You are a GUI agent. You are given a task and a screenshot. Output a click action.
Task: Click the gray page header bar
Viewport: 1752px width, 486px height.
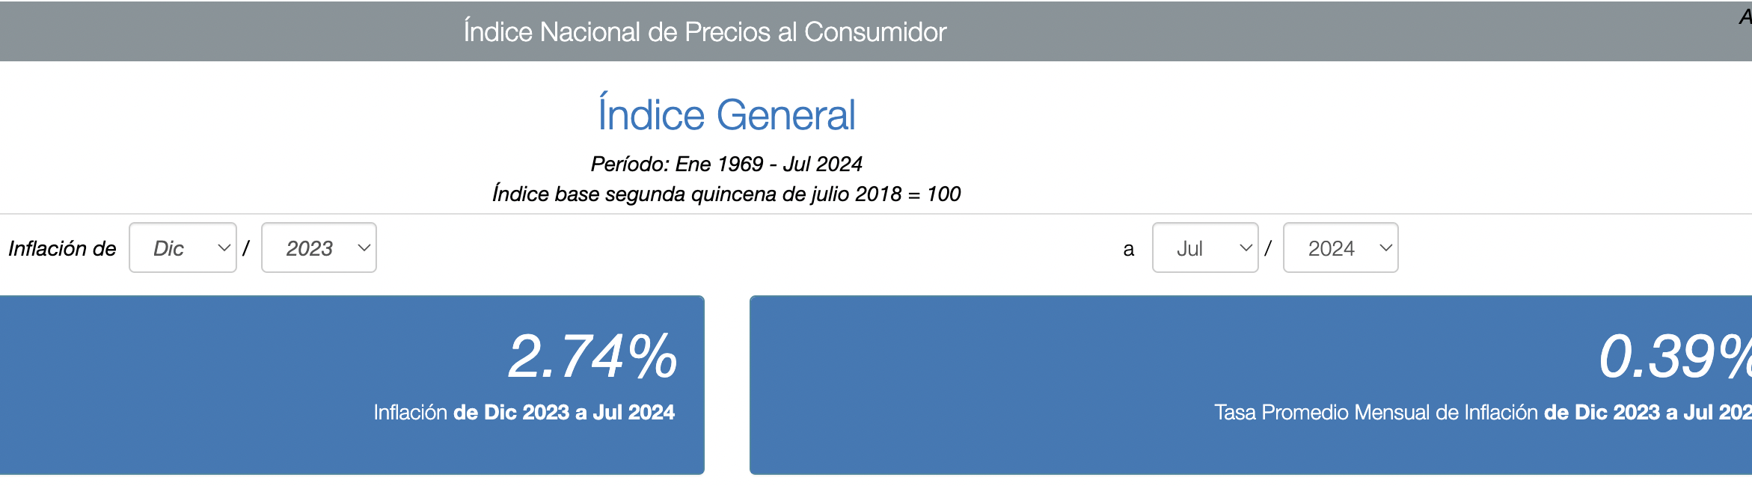tap(876, 31)
